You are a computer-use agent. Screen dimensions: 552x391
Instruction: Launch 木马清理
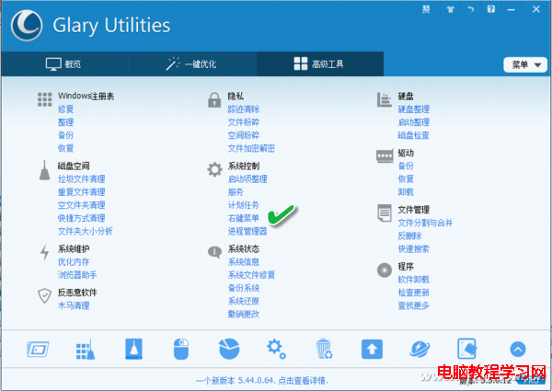tap(74, 305)
